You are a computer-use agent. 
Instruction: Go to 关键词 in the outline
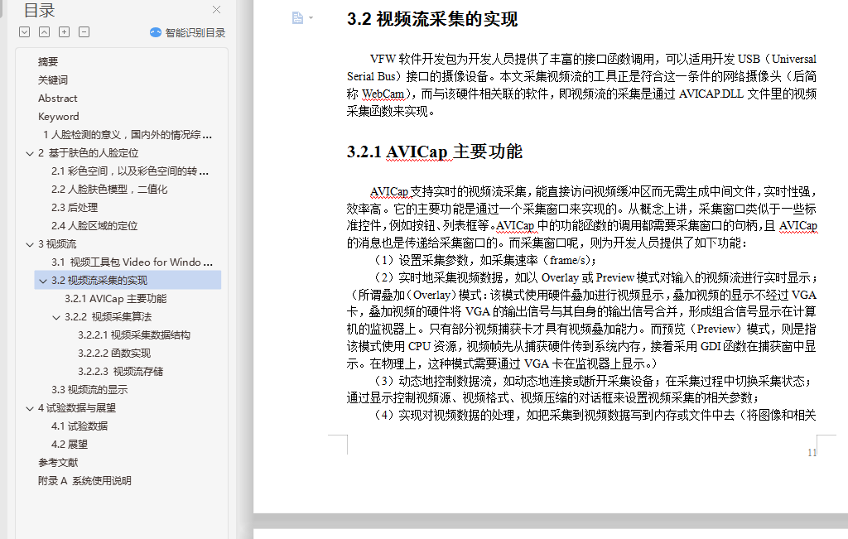click(53, 80)
